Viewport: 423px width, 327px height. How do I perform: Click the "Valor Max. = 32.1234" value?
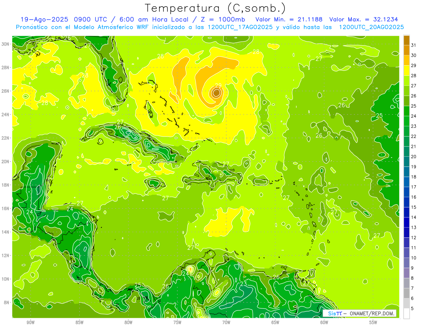coord(363,19)
